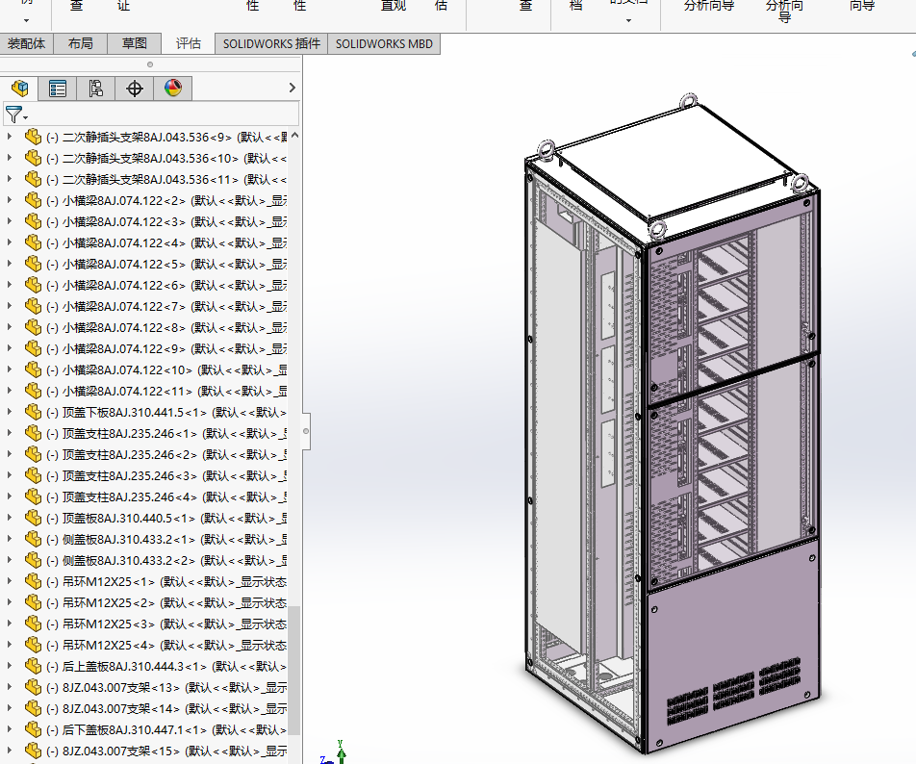Open the SOLIDWORKS 插件 tab
This screenshot has height=764, width=916.
(x=271, y=44)
